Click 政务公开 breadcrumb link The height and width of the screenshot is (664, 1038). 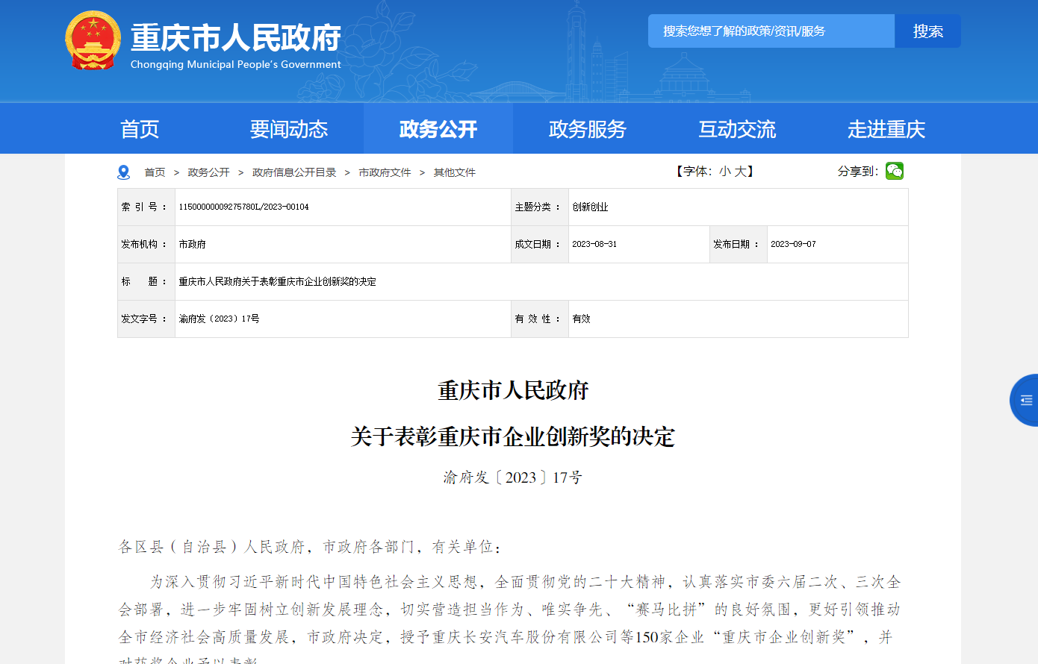208,172
